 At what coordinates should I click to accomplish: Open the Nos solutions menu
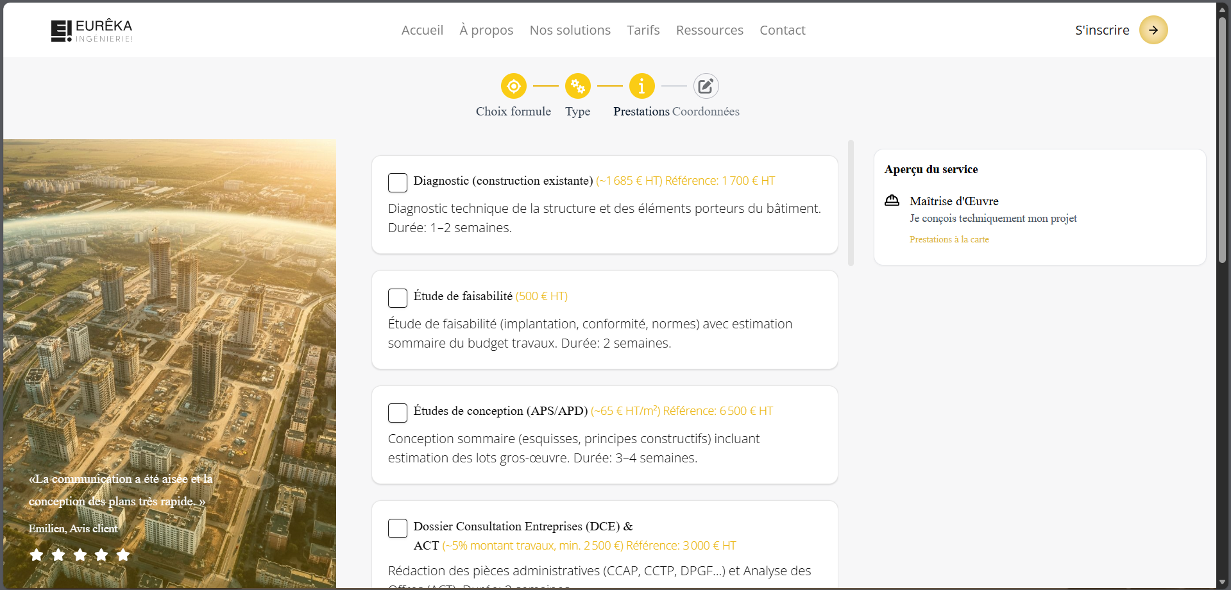pyautogui.click(x=570, y=30)
